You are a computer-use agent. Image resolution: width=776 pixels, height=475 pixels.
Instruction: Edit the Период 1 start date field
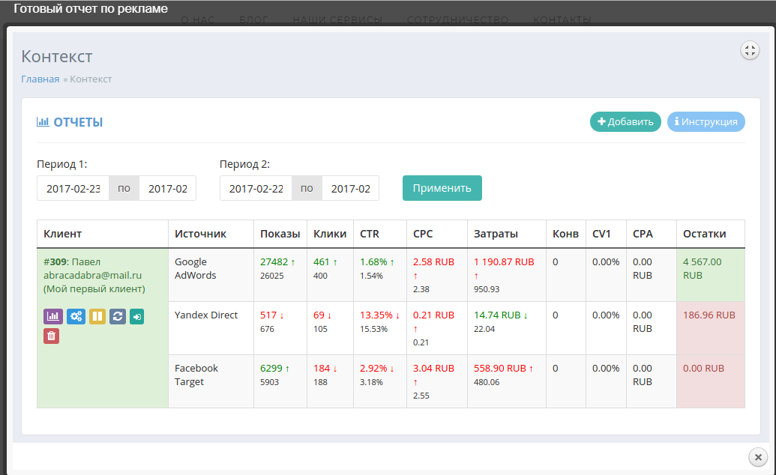[73, 189]
